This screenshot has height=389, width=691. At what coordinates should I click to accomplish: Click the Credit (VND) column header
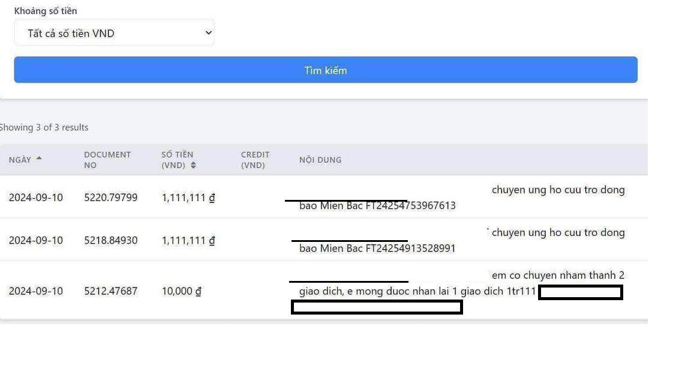pos(255,160)
